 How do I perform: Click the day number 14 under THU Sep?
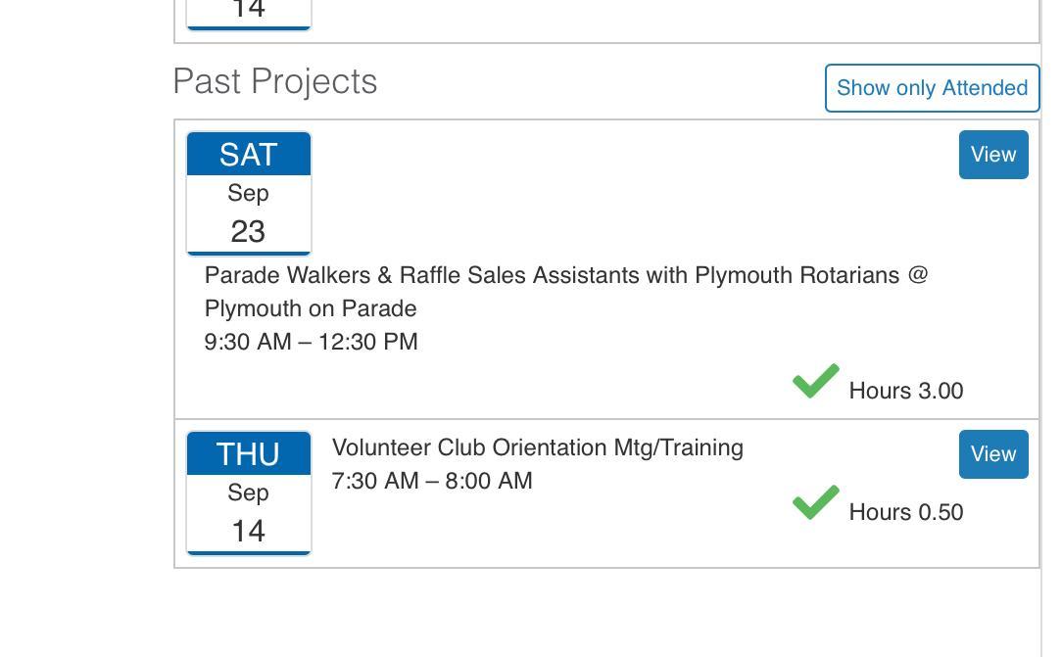coord(249,531)
